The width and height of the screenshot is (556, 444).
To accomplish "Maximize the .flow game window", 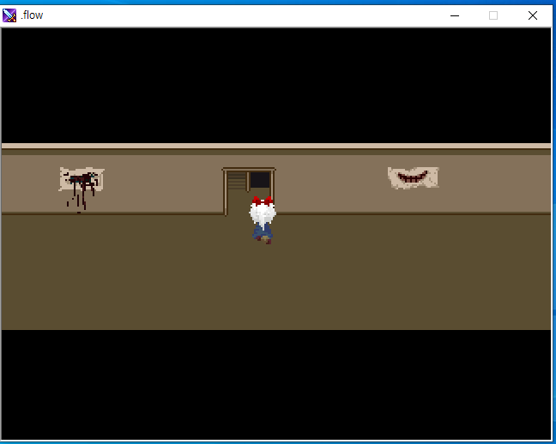I will tap(493, 15).
